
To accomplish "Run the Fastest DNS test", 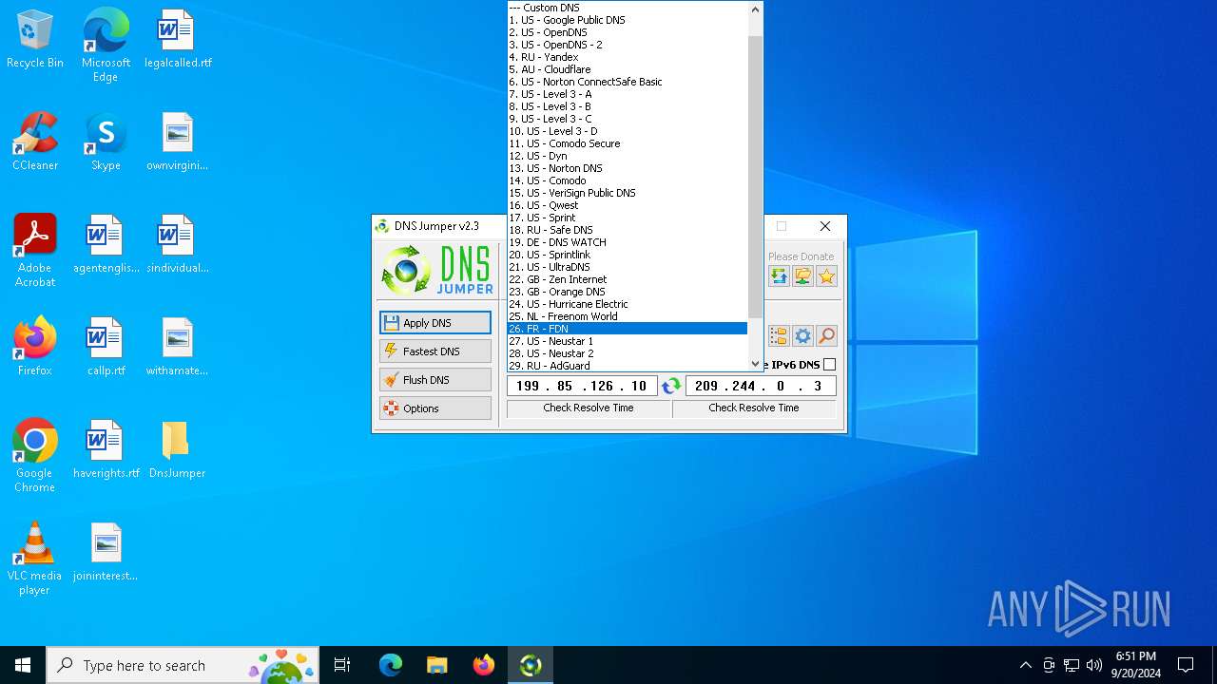I will [x=435, y=351].
